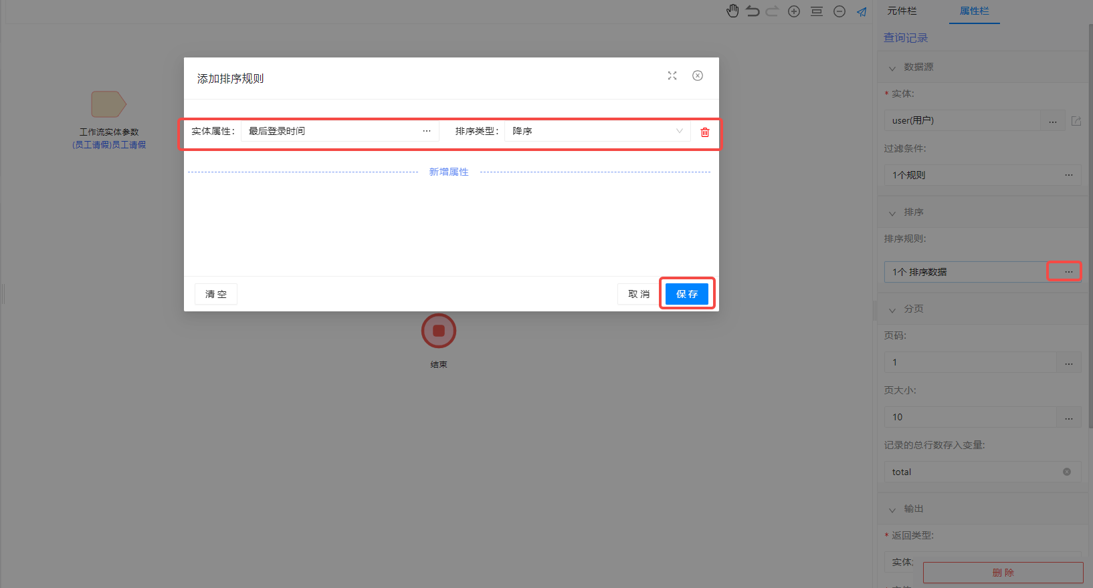Switch to the 元件栏 tab
The height and width of the screenshot is (588, 1093).
pos(902,11)
